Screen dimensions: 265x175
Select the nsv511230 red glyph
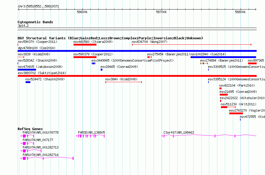point(228,107)
